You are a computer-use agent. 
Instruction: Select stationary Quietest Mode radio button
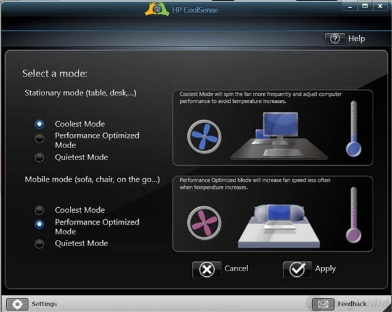click(39, 158)
